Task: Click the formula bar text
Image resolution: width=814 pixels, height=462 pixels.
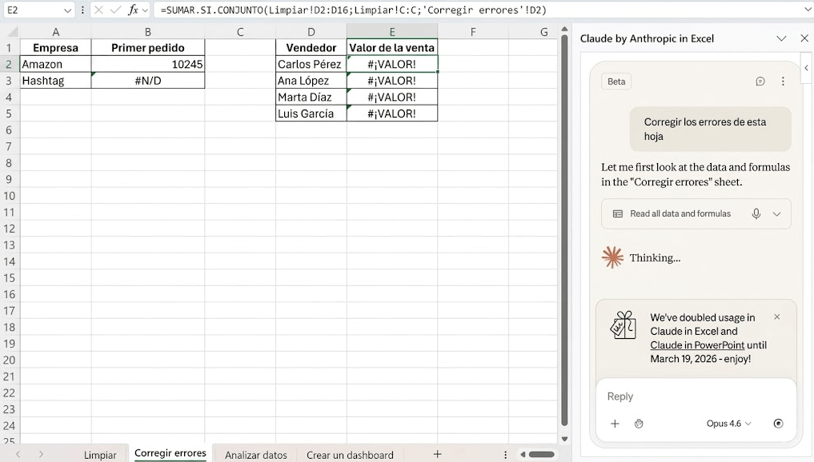Action: click(354, 10)
